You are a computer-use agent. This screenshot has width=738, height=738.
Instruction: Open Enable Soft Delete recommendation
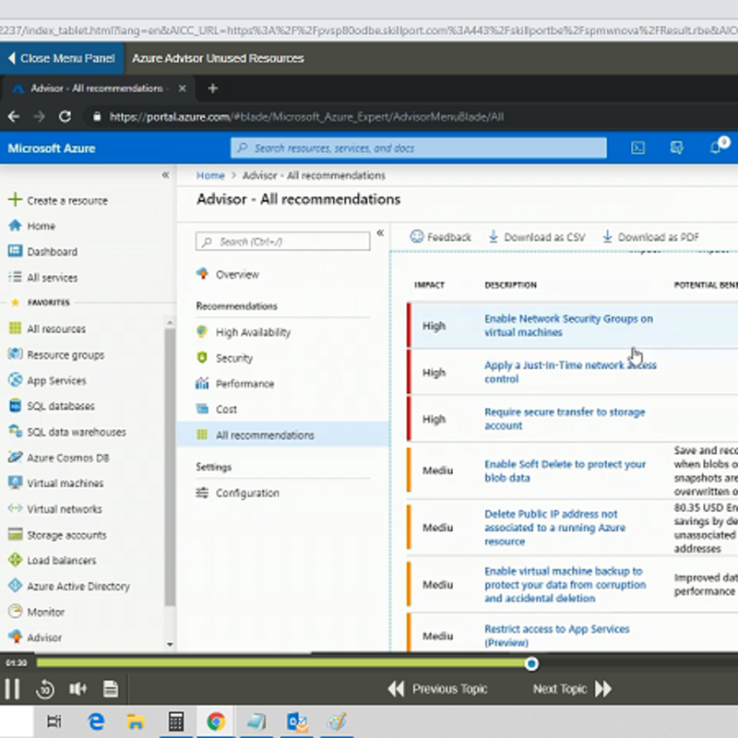565,470
